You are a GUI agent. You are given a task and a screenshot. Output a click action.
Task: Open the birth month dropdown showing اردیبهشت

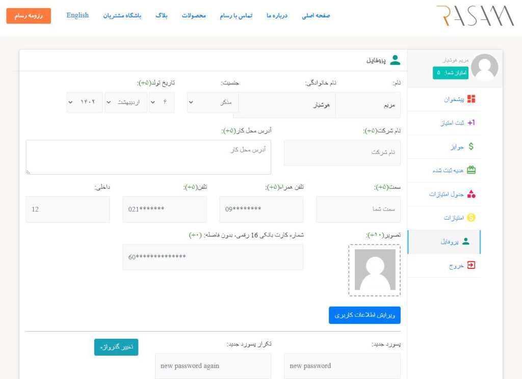pyautogui.click(x=125, y=102)
